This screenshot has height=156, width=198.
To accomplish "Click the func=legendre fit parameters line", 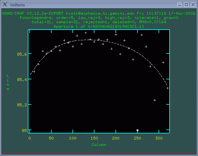I will [99, 18].
